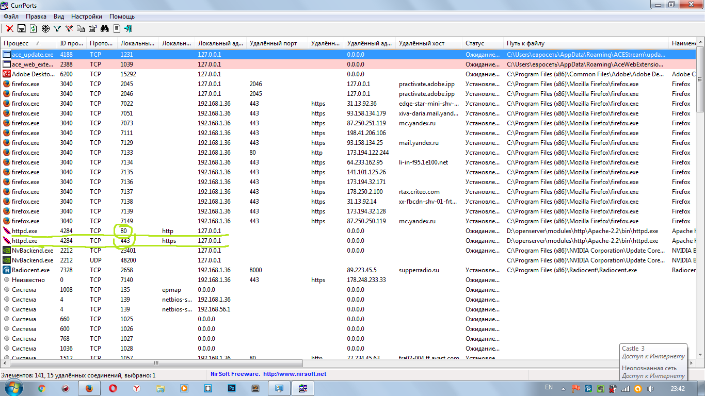Click the funnel filter toolbar icon
Image resolution: width=705 pixels, height=396 pixels.
pos(57,28)
